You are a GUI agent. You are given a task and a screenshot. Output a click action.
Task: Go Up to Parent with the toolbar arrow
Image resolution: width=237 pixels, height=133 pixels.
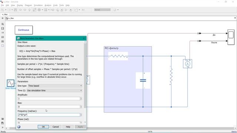coord(29,10)
